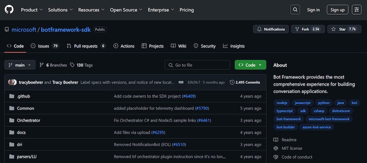The width and height of the screenshot is (367, 163).
Task: Open tracyboehrer author profile link
Action: [x=31, y=82]
